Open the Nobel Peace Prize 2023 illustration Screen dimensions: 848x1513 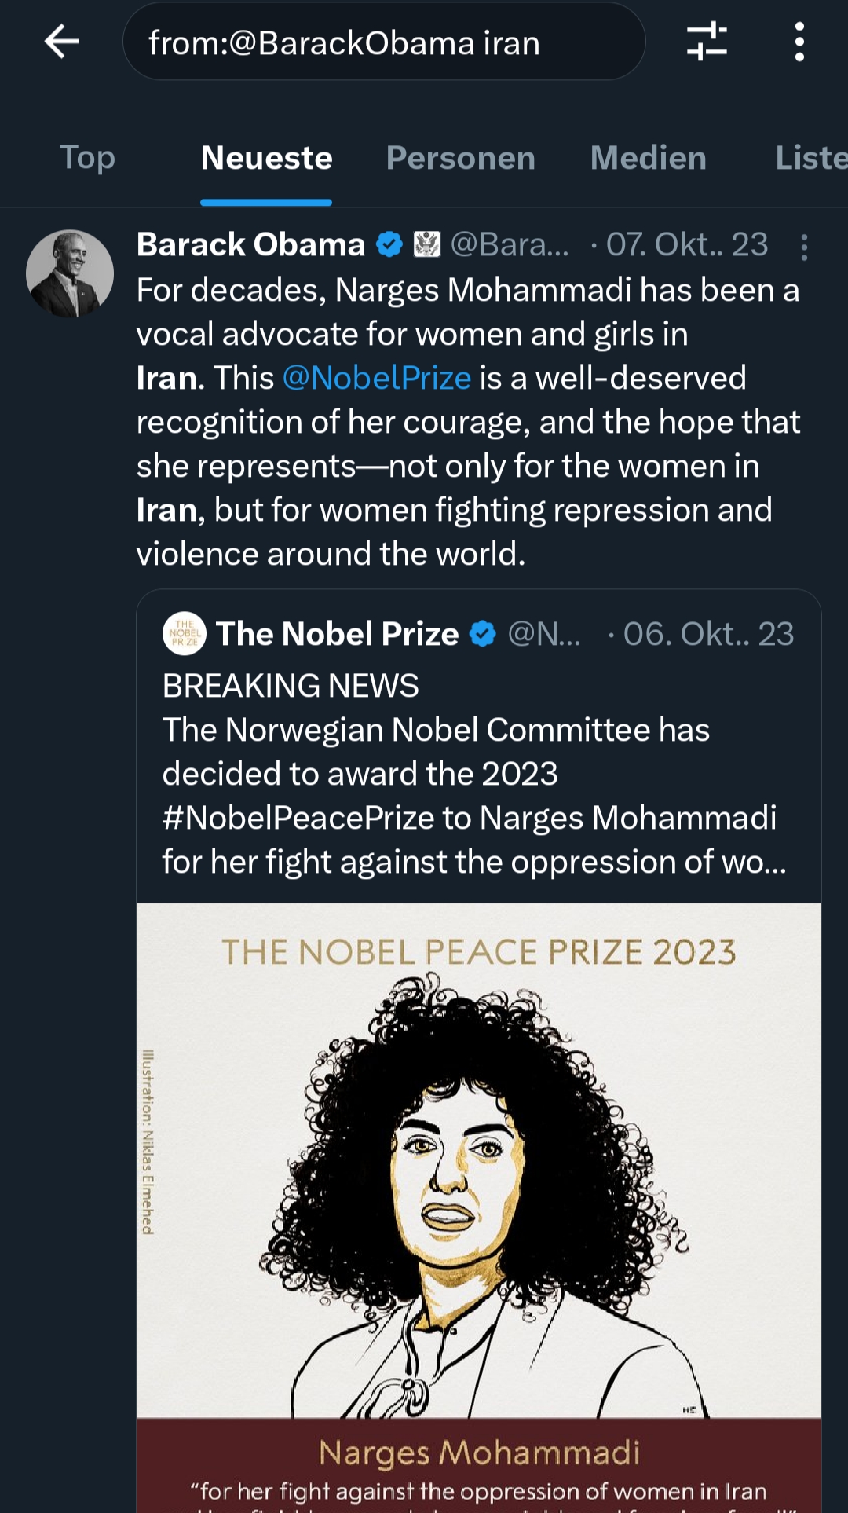tap(479, 1178)
